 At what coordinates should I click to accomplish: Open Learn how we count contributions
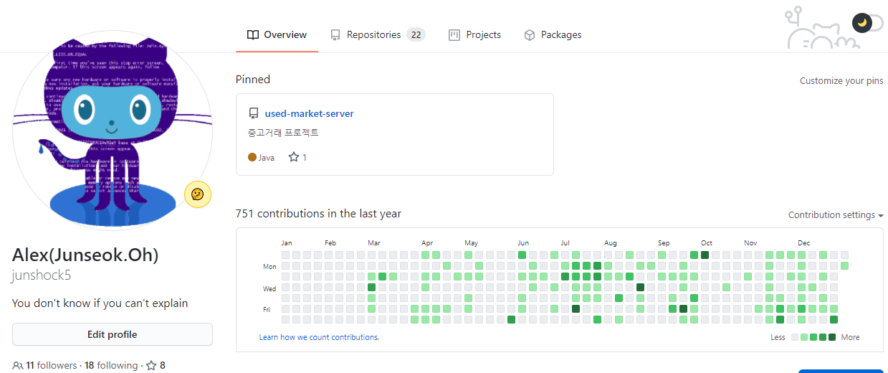[x=319, y=337]
